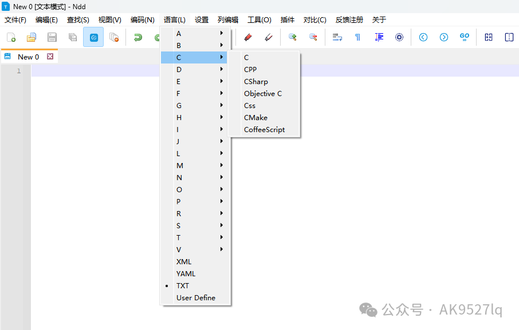The image size is (519, 330).
Task: Select CMake language
Action: [x=264, y=118]
